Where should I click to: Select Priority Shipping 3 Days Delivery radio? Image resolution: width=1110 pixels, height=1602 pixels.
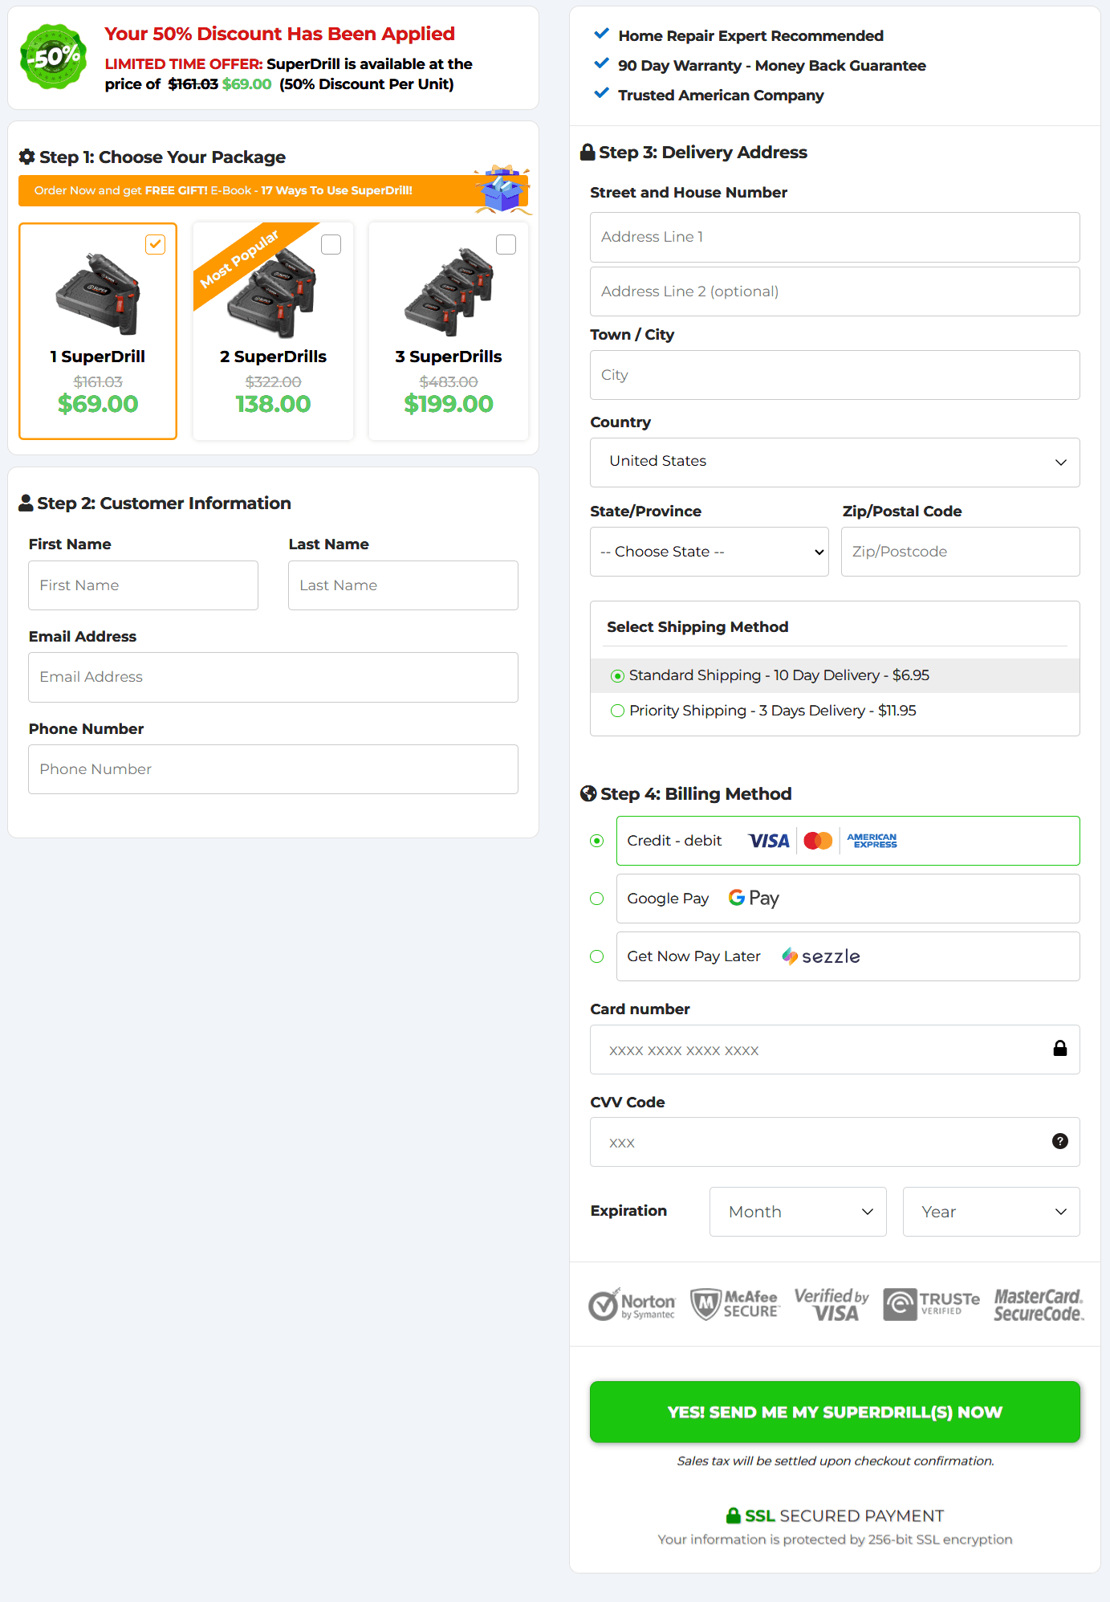coord(617,711)
